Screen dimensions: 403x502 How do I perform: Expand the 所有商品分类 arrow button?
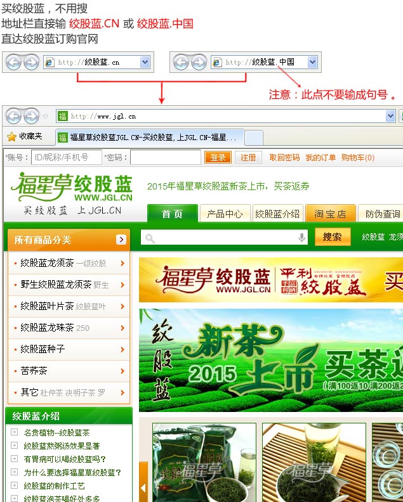tap(121, 240)
